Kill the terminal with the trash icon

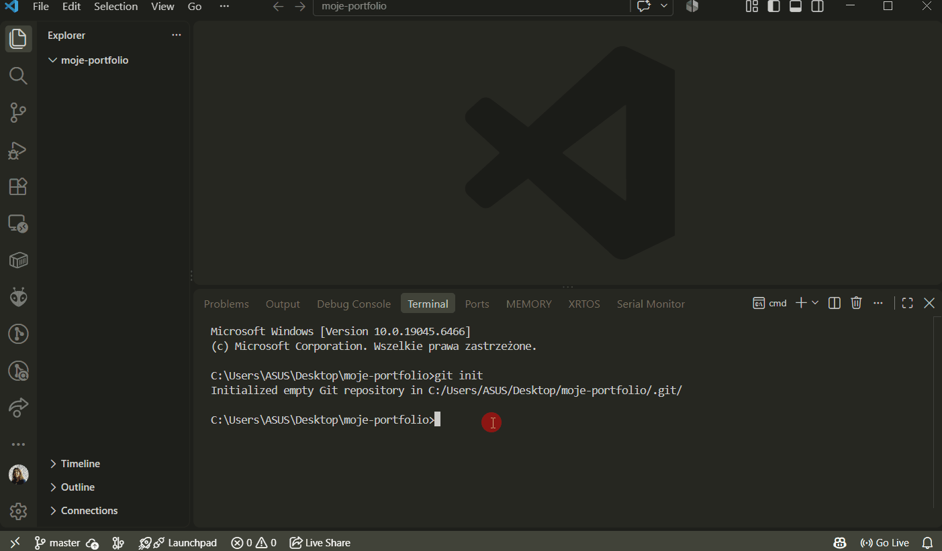click(856, 303)
